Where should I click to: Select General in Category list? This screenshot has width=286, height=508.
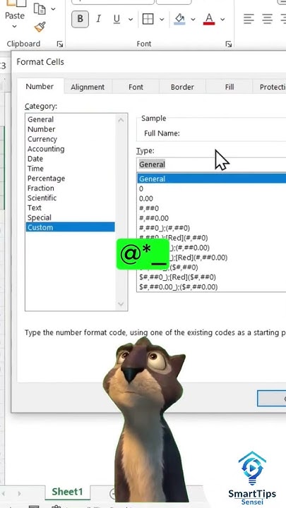(x=70, y=119)
